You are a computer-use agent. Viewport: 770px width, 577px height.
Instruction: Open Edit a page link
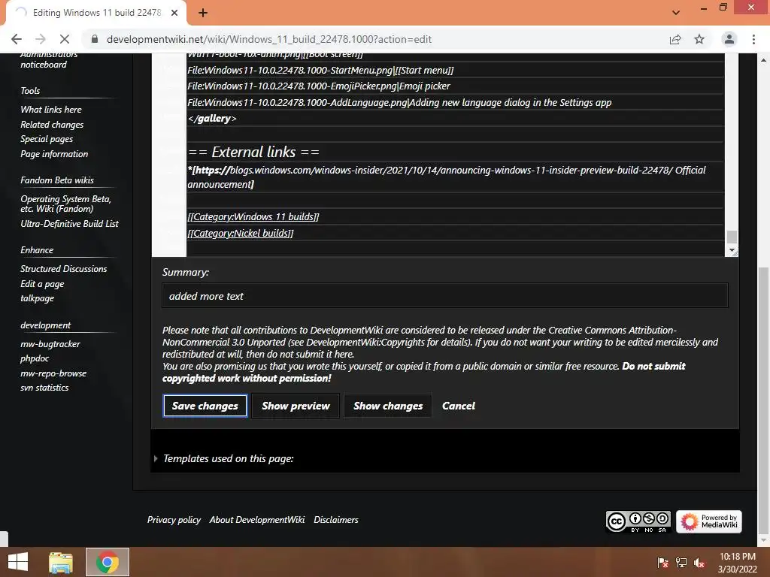pyautogui.click(x=42, y=283)
